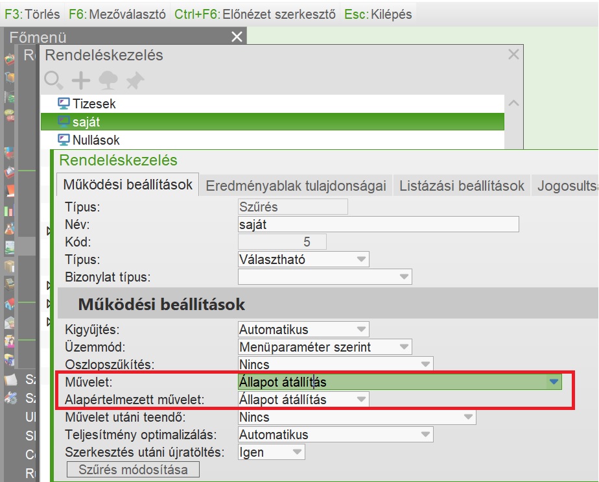Open the red book icon in left sidebar

point(9,190)
